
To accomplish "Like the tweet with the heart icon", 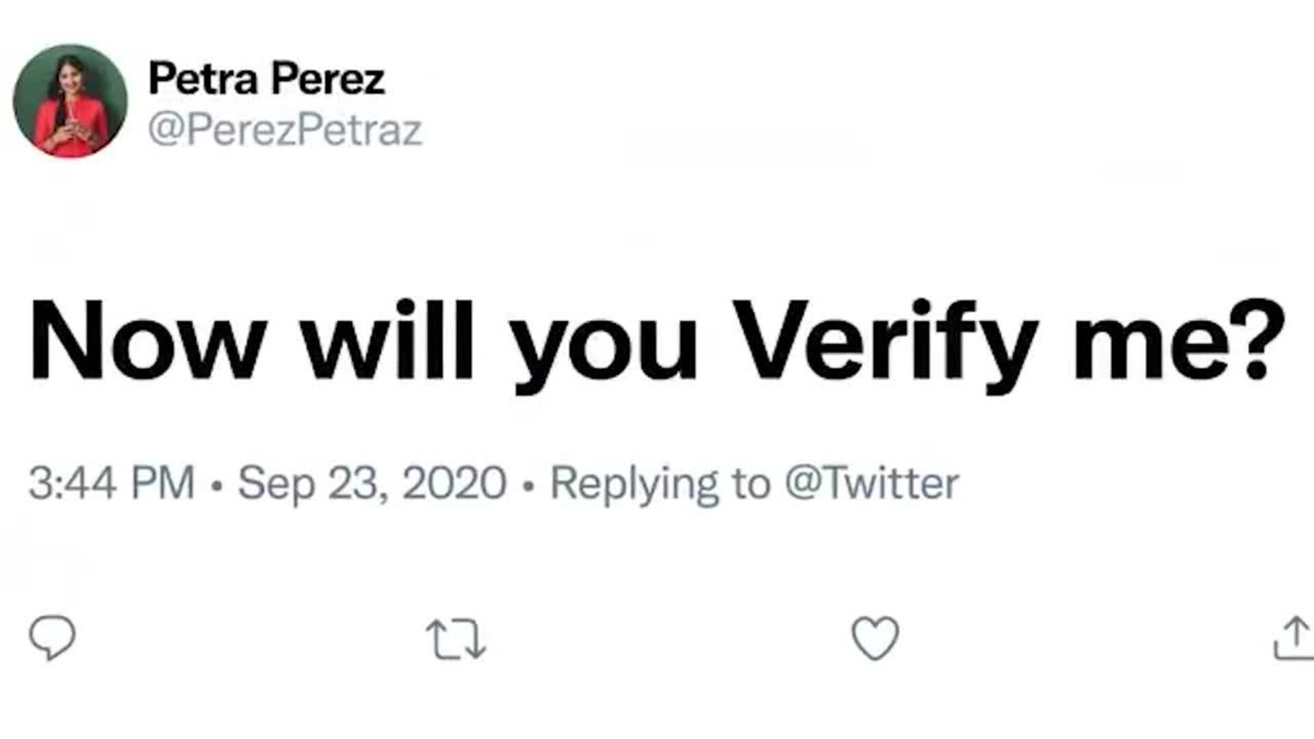I will [x=875, y=638].
